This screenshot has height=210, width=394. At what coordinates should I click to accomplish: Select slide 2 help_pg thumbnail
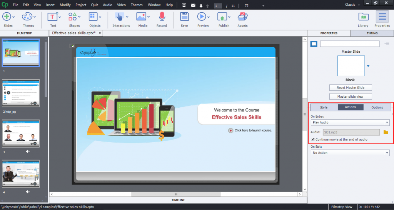tap(21, 93)
